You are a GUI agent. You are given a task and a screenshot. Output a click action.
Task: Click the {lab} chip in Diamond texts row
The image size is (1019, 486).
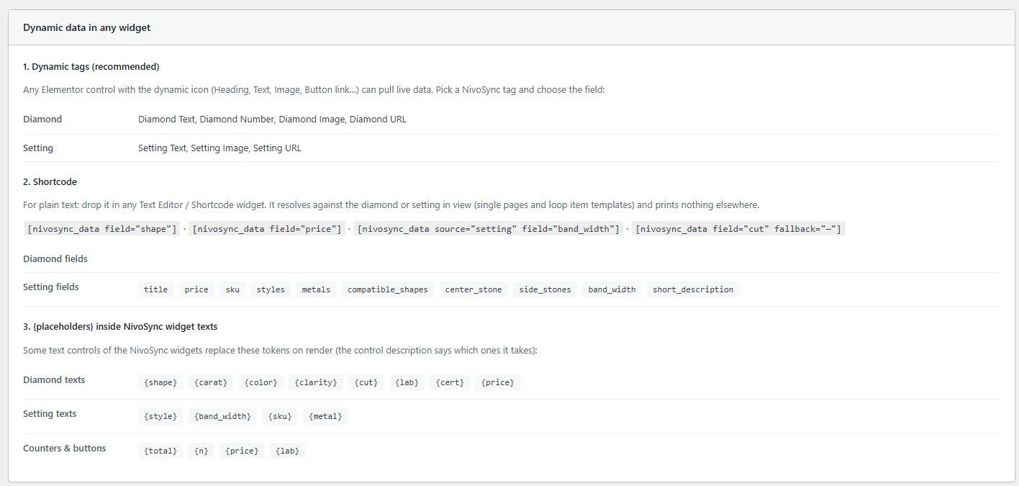(407, 382)
